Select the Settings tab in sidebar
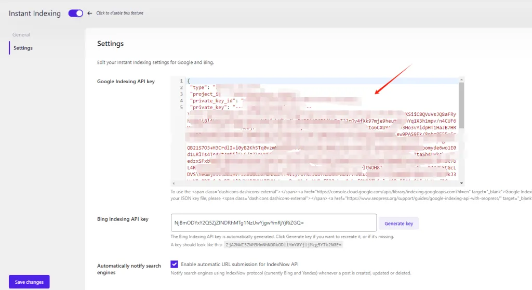Viewport: 532px width, 290px height. (x=23, y=48)
